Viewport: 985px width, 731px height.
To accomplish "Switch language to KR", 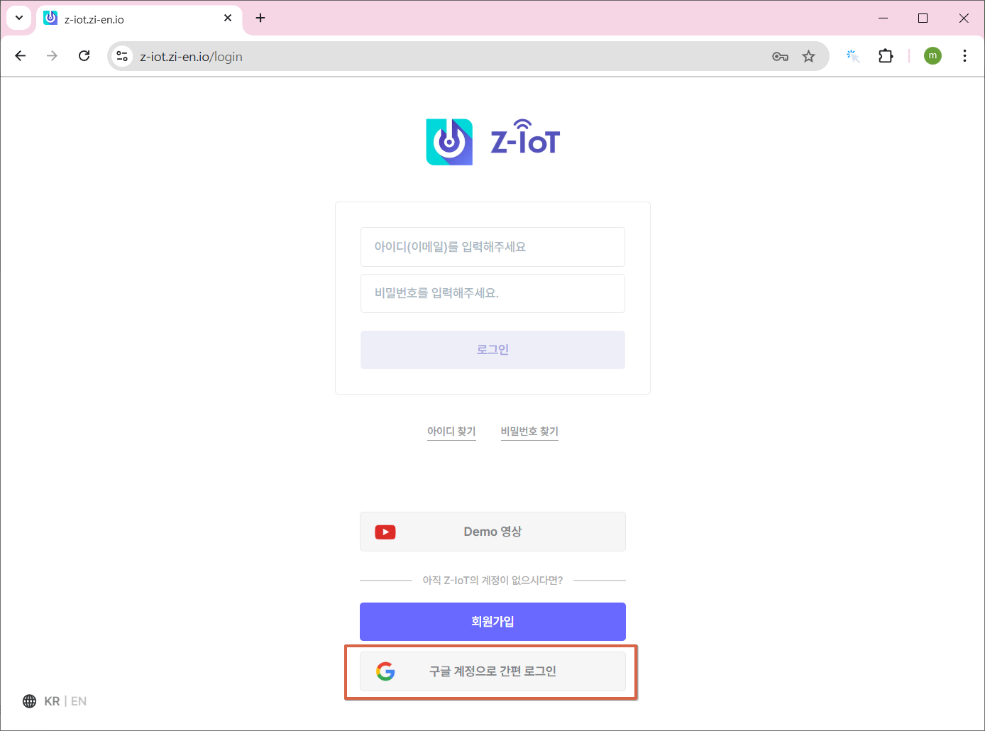I will point(52,701).
